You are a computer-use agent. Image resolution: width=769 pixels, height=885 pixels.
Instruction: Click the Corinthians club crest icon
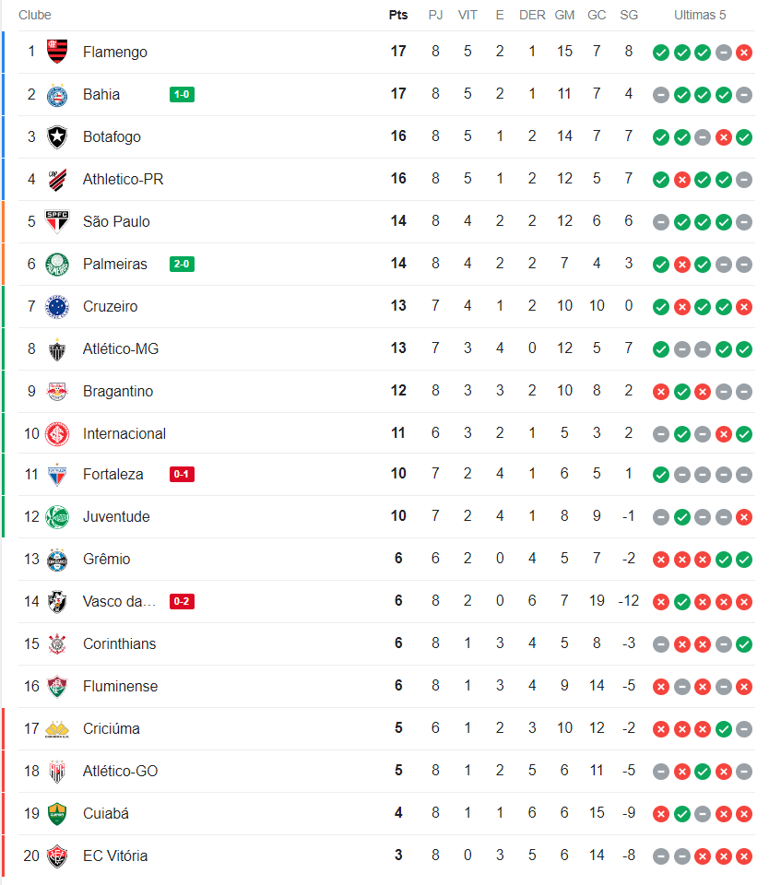click(x=57, y=643)
